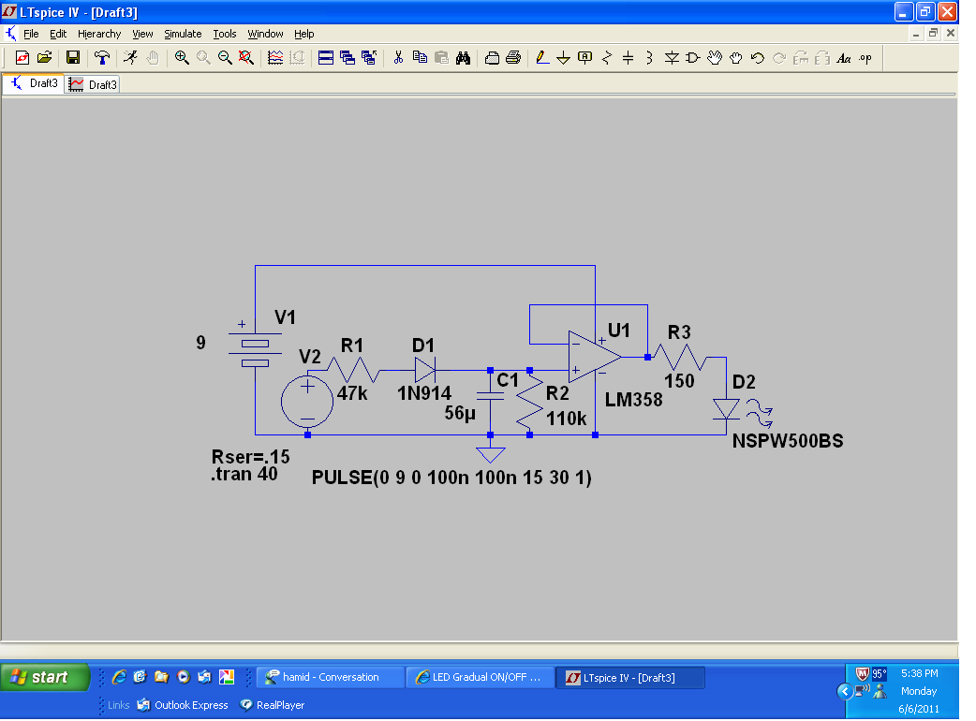The width and height of the screenshot is (976, 721).
Task: Click the 56µ capacitor value
Action: [460, 413]
